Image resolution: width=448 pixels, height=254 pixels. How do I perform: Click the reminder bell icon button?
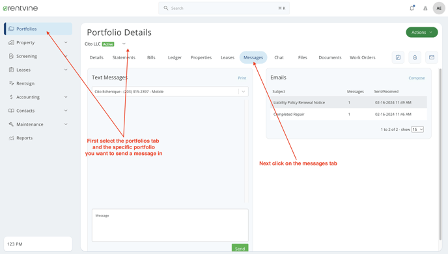(x=415, y=57)
